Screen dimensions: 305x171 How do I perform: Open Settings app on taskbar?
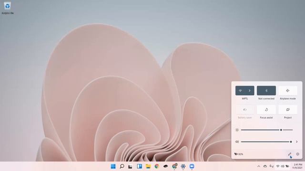(183, 166)
